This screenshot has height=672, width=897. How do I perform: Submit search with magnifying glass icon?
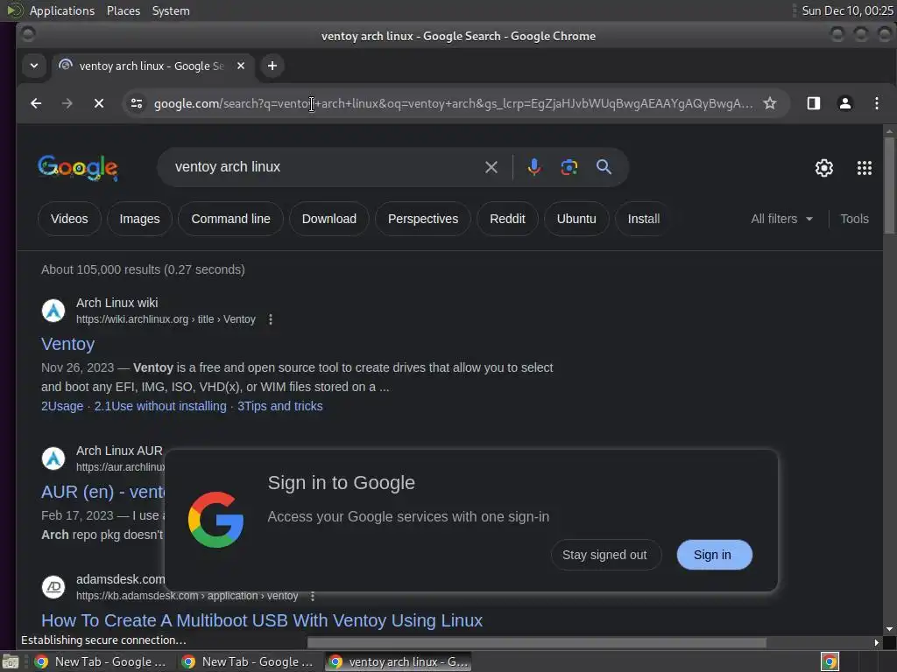pyautogui.click(x=604, y=167)
